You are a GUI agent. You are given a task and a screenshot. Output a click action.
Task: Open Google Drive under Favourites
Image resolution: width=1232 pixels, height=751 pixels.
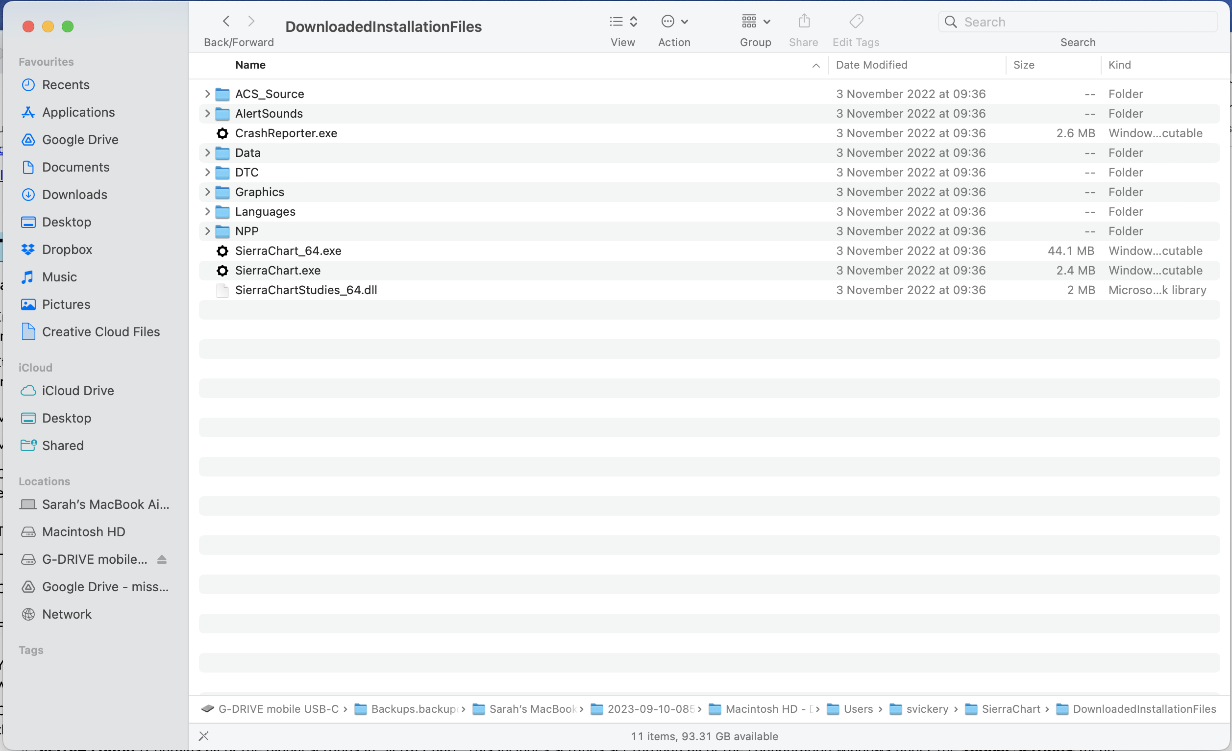click(80, 140)
